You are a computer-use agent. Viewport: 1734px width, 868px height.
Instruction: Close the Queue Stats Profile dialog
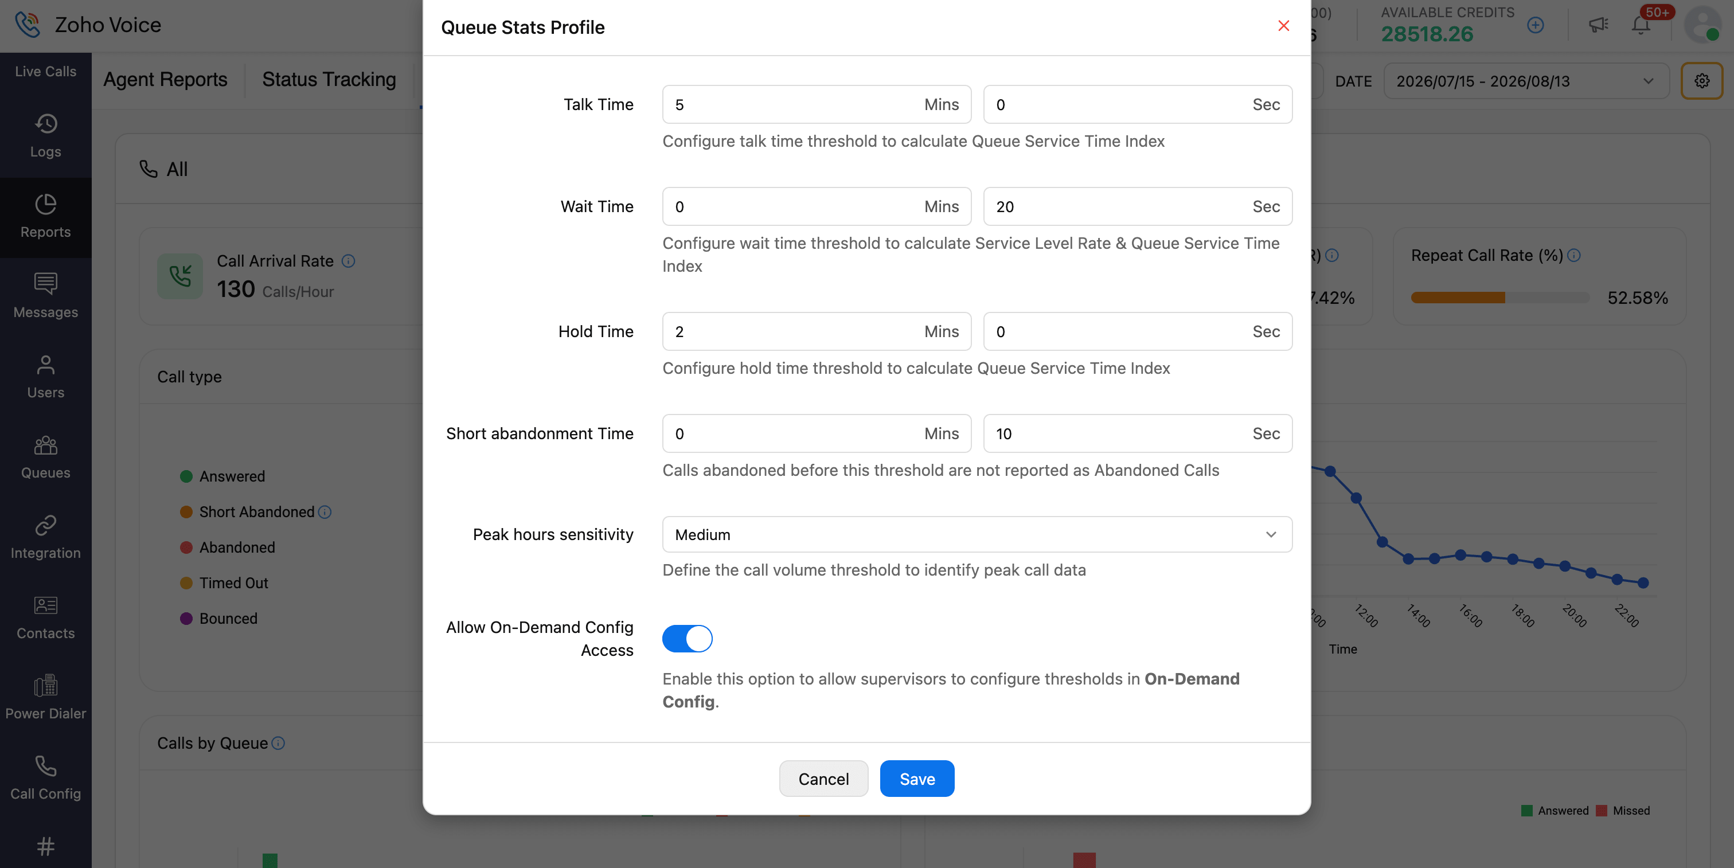(x=1284, y=26)
